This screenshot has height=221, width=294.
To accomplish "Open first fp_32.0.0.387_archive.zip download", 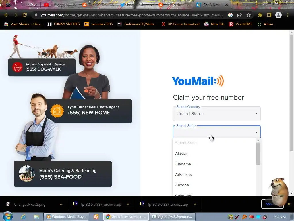I will pos(101,205).
